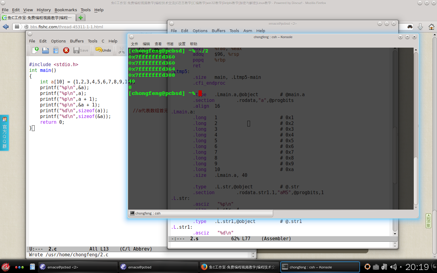The image size is (437, 273).
Task: Click '#include <stdio.h>' line in Emacs
Action: [54, 65]
